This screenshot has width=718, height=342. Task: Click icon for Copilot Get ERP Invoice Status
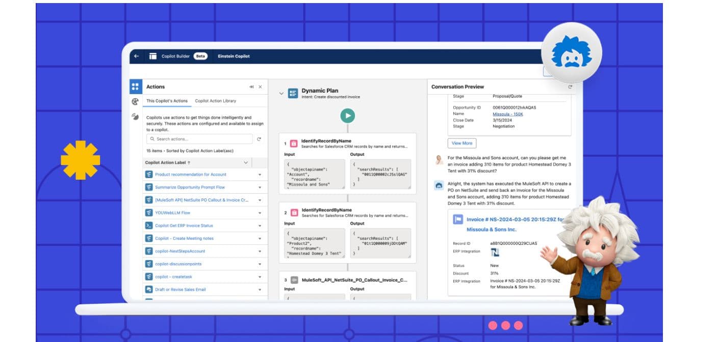pyautogui.click(x=149, y=225)
